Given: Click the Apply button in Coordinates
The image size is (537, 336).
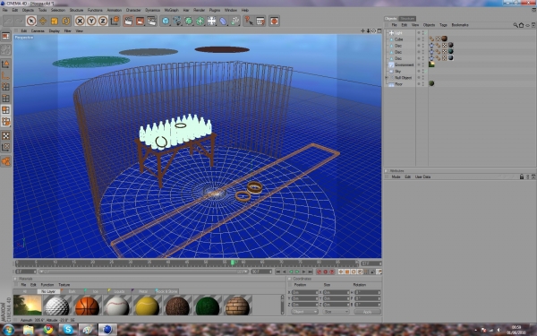Looking at the screenshot, I should pyautogui.click(x=367, y=312).
